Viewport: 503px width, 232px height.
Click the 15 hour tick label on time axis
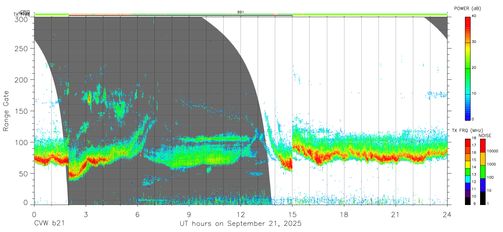tap(292, 214)
